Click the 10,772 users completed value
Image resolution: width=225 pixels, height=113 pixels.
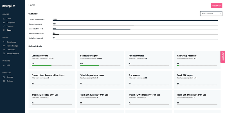pos(99,58)
